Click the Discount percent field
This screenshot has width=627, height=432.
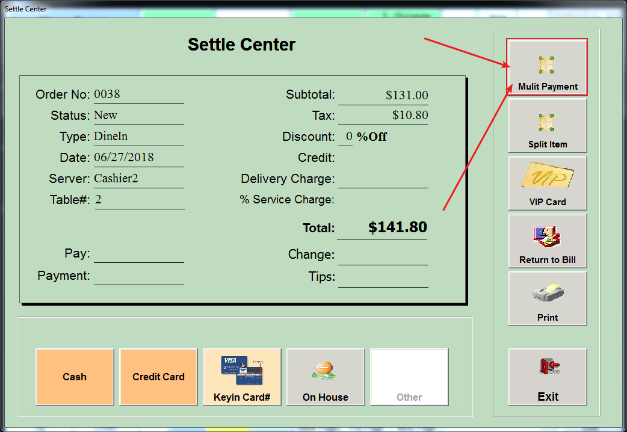(x=345, y=137)
